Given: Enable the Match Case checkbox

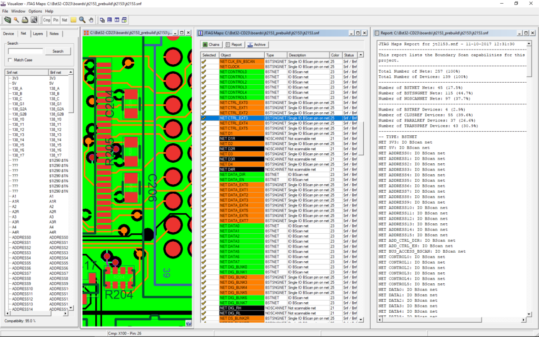Looking at the screenshot, I should pos(11,60).
